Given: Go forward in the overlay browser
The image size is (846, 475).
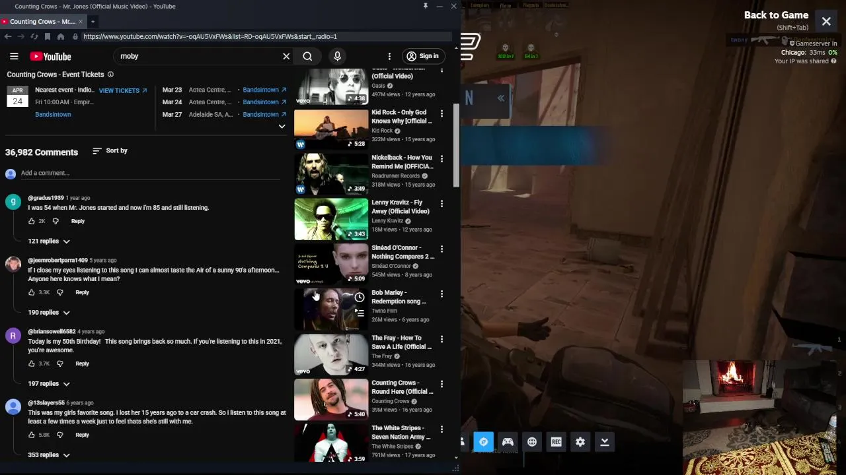Looking at the screenshot, I should [x=20, y=36].
